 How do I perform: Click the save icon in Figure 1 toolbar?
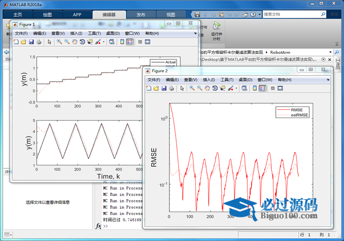[x=31, y=42]
